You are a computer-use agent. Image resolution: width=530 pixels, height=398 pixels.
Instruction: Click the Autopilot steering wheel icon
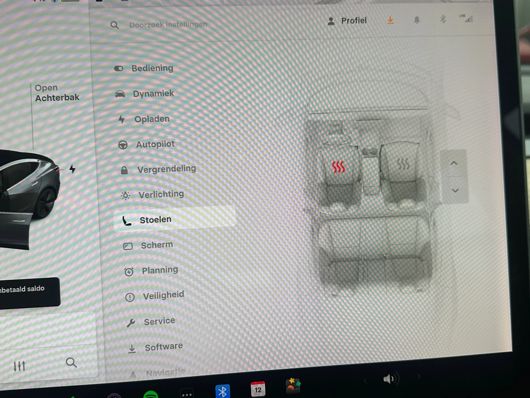tap(124, 144)
